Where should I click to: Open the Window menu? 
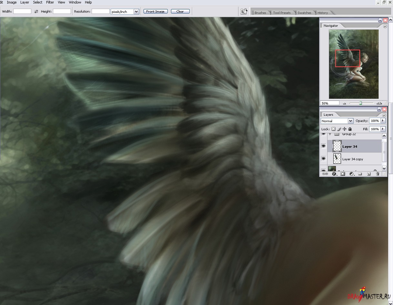75,2
